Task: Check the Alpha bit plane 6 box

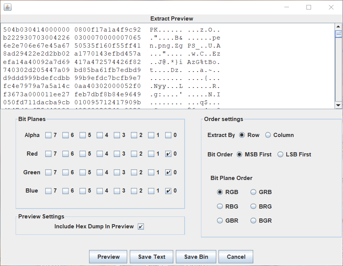Action: pos(65,135)
